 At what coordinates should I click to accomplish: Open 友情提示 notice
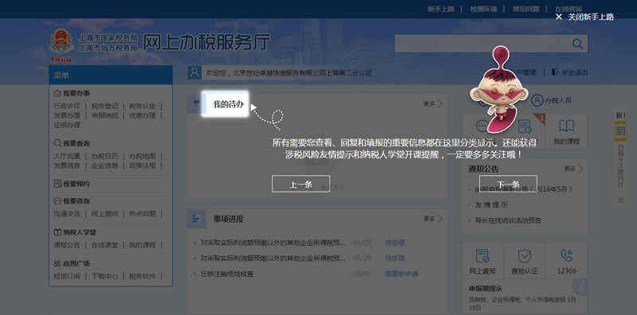click(491, 205)
